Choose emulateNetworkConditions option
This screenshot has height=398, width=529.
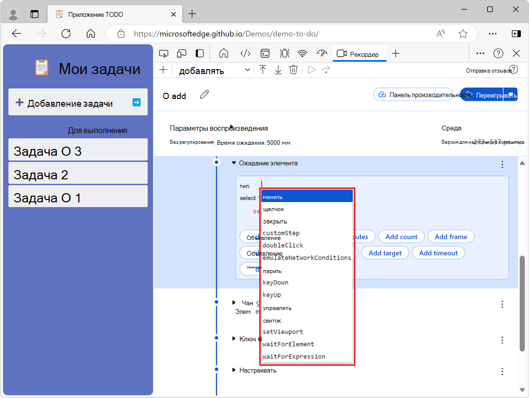(x=307, y=258)
